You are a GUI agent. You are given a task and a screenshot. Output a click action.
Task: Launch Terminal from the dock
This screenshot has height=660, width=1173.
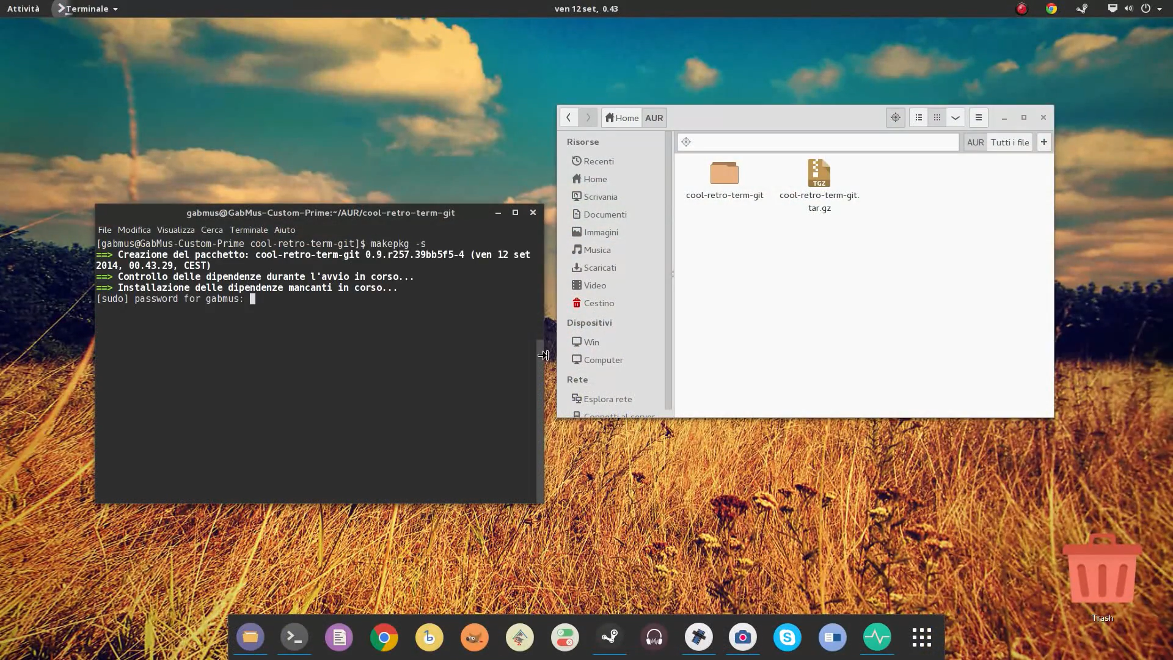(x=294, y=637)
